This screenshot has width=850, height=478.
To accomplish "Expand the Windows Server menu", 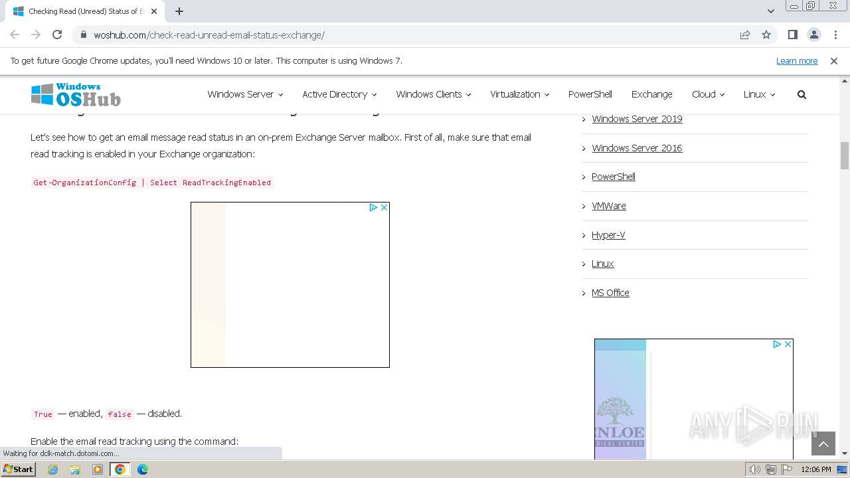I will coord(245,94).
